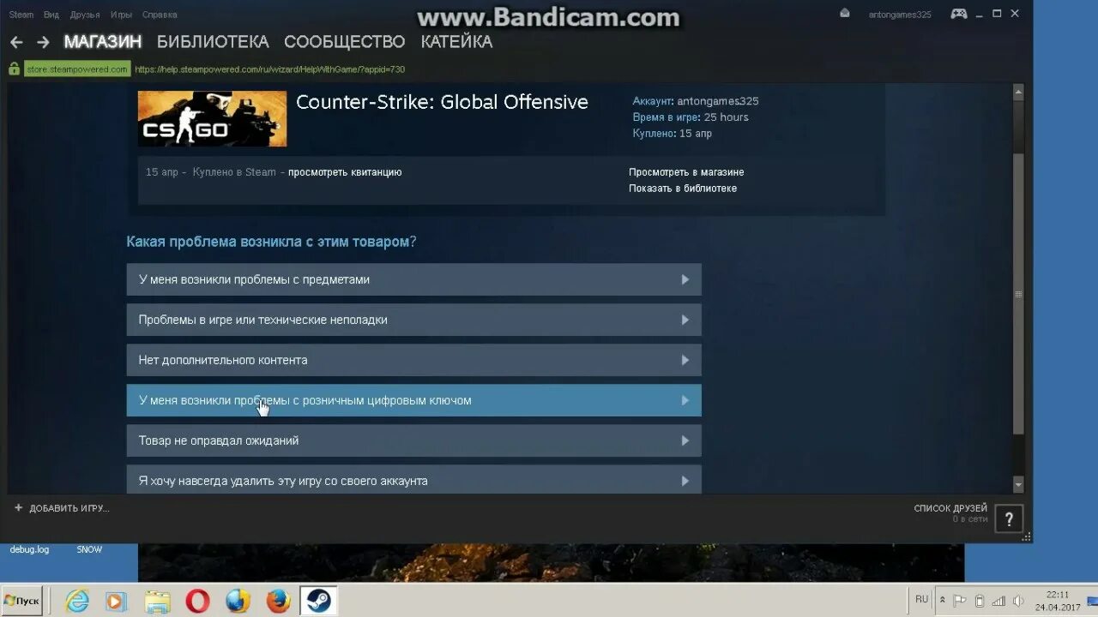Click the Counter-Strike: Global Offensive title
The height and width of the screenshot is (617, 1098).
(442, 102)
